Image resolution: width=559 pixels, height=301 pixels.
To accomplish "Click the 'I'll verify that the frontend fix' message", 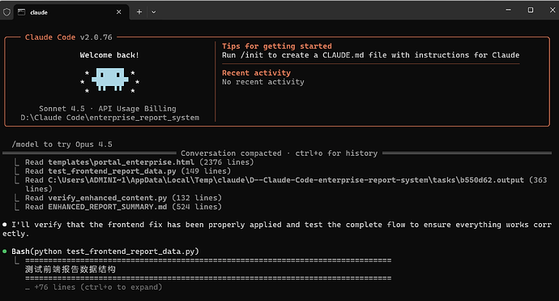I will coord(276,229).
